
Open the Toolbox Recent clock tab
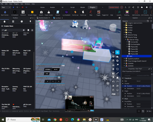22,21
